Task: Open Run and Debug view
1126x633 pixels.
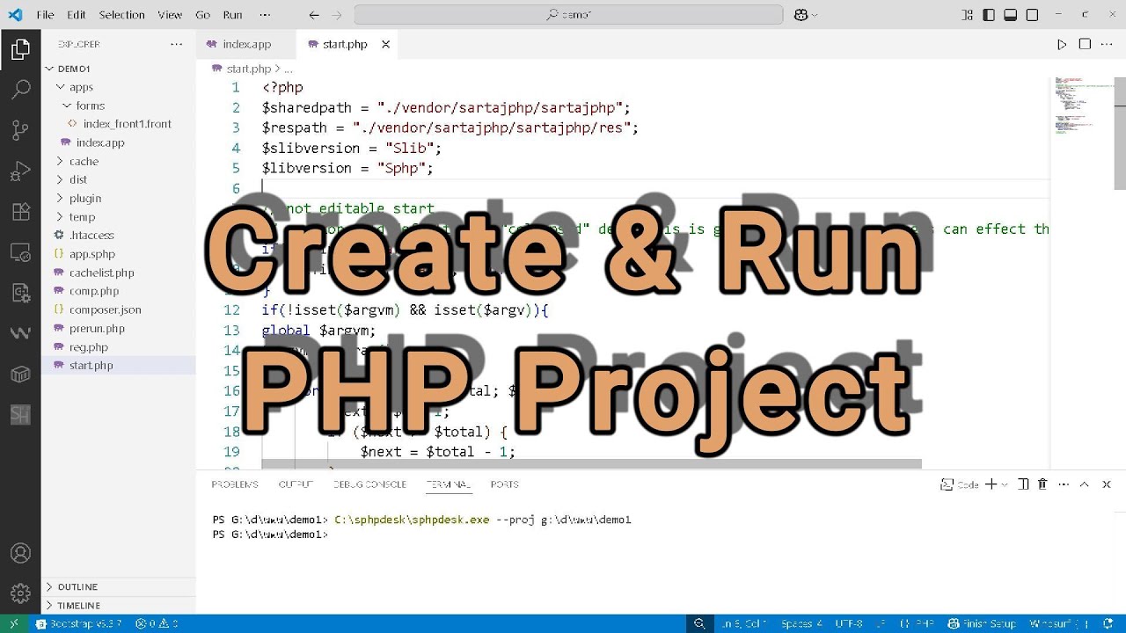Action: (x=20, y=171)
